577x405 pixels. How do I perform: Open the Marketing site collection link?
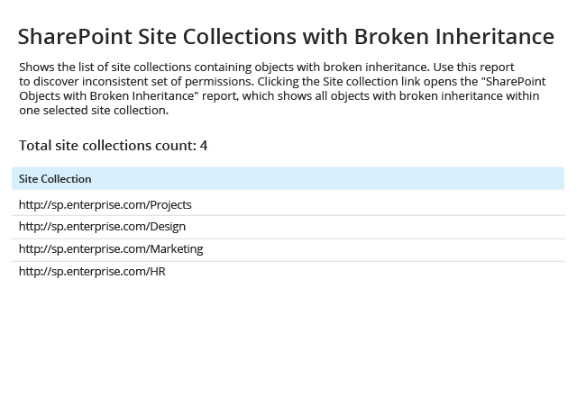[x=111, y=248]
